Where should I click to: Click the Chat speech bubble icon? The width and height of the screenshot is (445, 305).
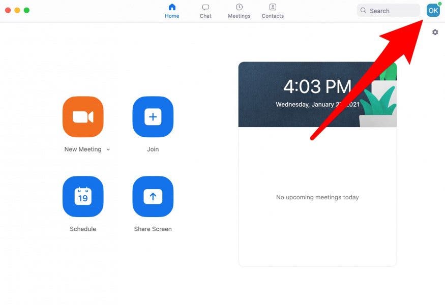point(205,8)
